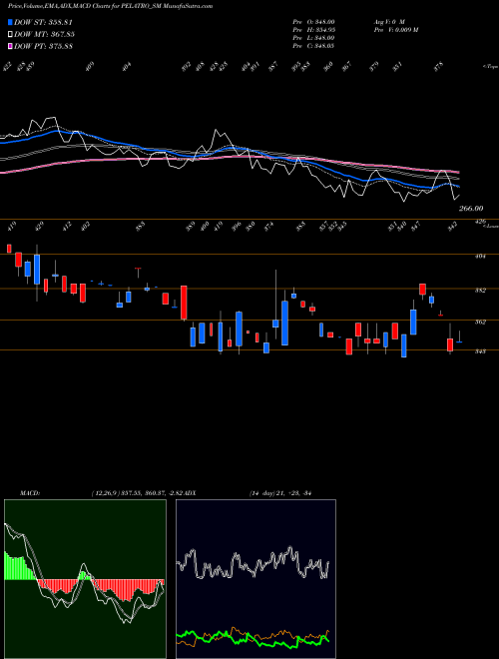Image resolution: width=499 pixels, height=659 pixels.
Task: Click the 404 price axis label
Action: (x=481, y=256)
